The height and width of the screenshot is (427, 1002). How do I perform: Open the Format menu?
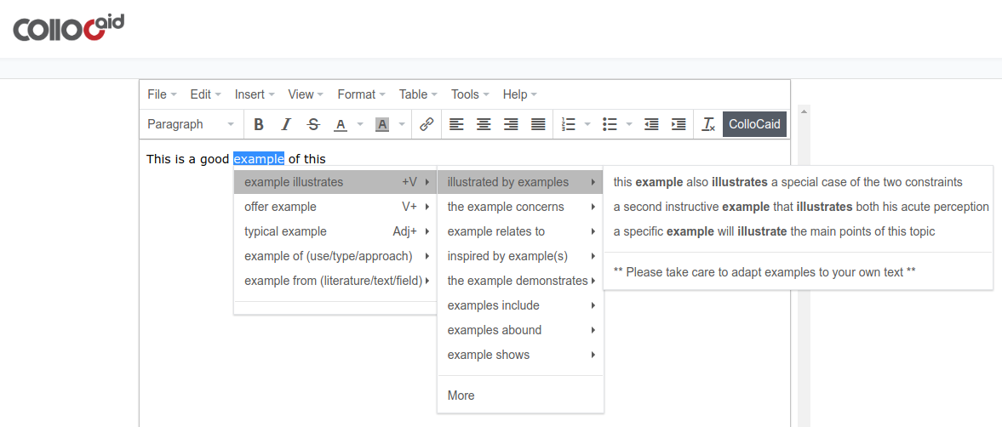361,94
